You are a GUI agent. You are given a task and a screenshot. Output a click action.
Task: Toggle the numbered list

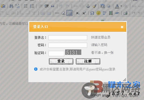32,6
